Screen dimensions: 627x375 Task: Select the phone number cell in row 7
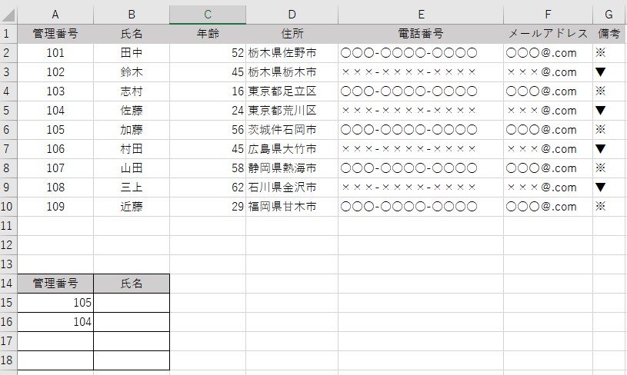coord(421,149)
